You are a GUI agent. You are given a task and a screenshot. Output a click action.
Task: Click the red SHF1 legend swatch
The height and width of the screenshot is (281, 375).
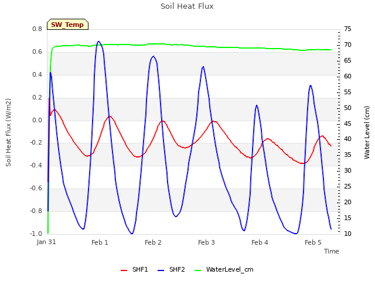(x=124, y=270)
